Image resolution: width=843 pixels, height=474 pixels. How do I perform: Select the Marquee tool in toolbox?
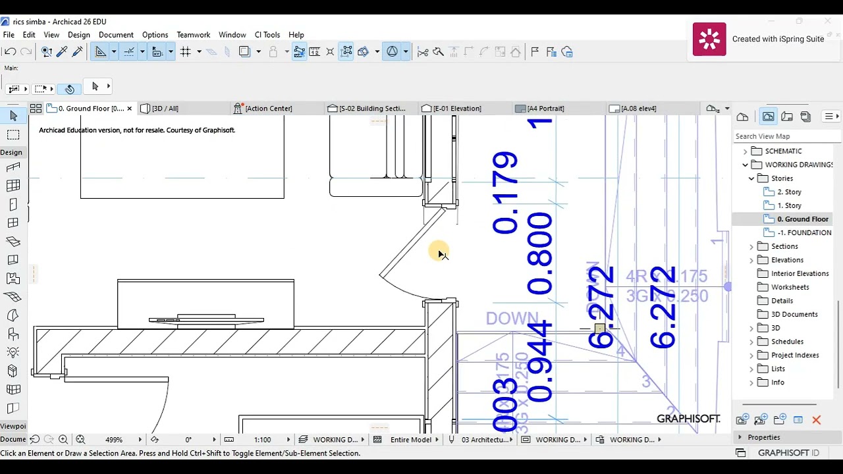[13, 135]
